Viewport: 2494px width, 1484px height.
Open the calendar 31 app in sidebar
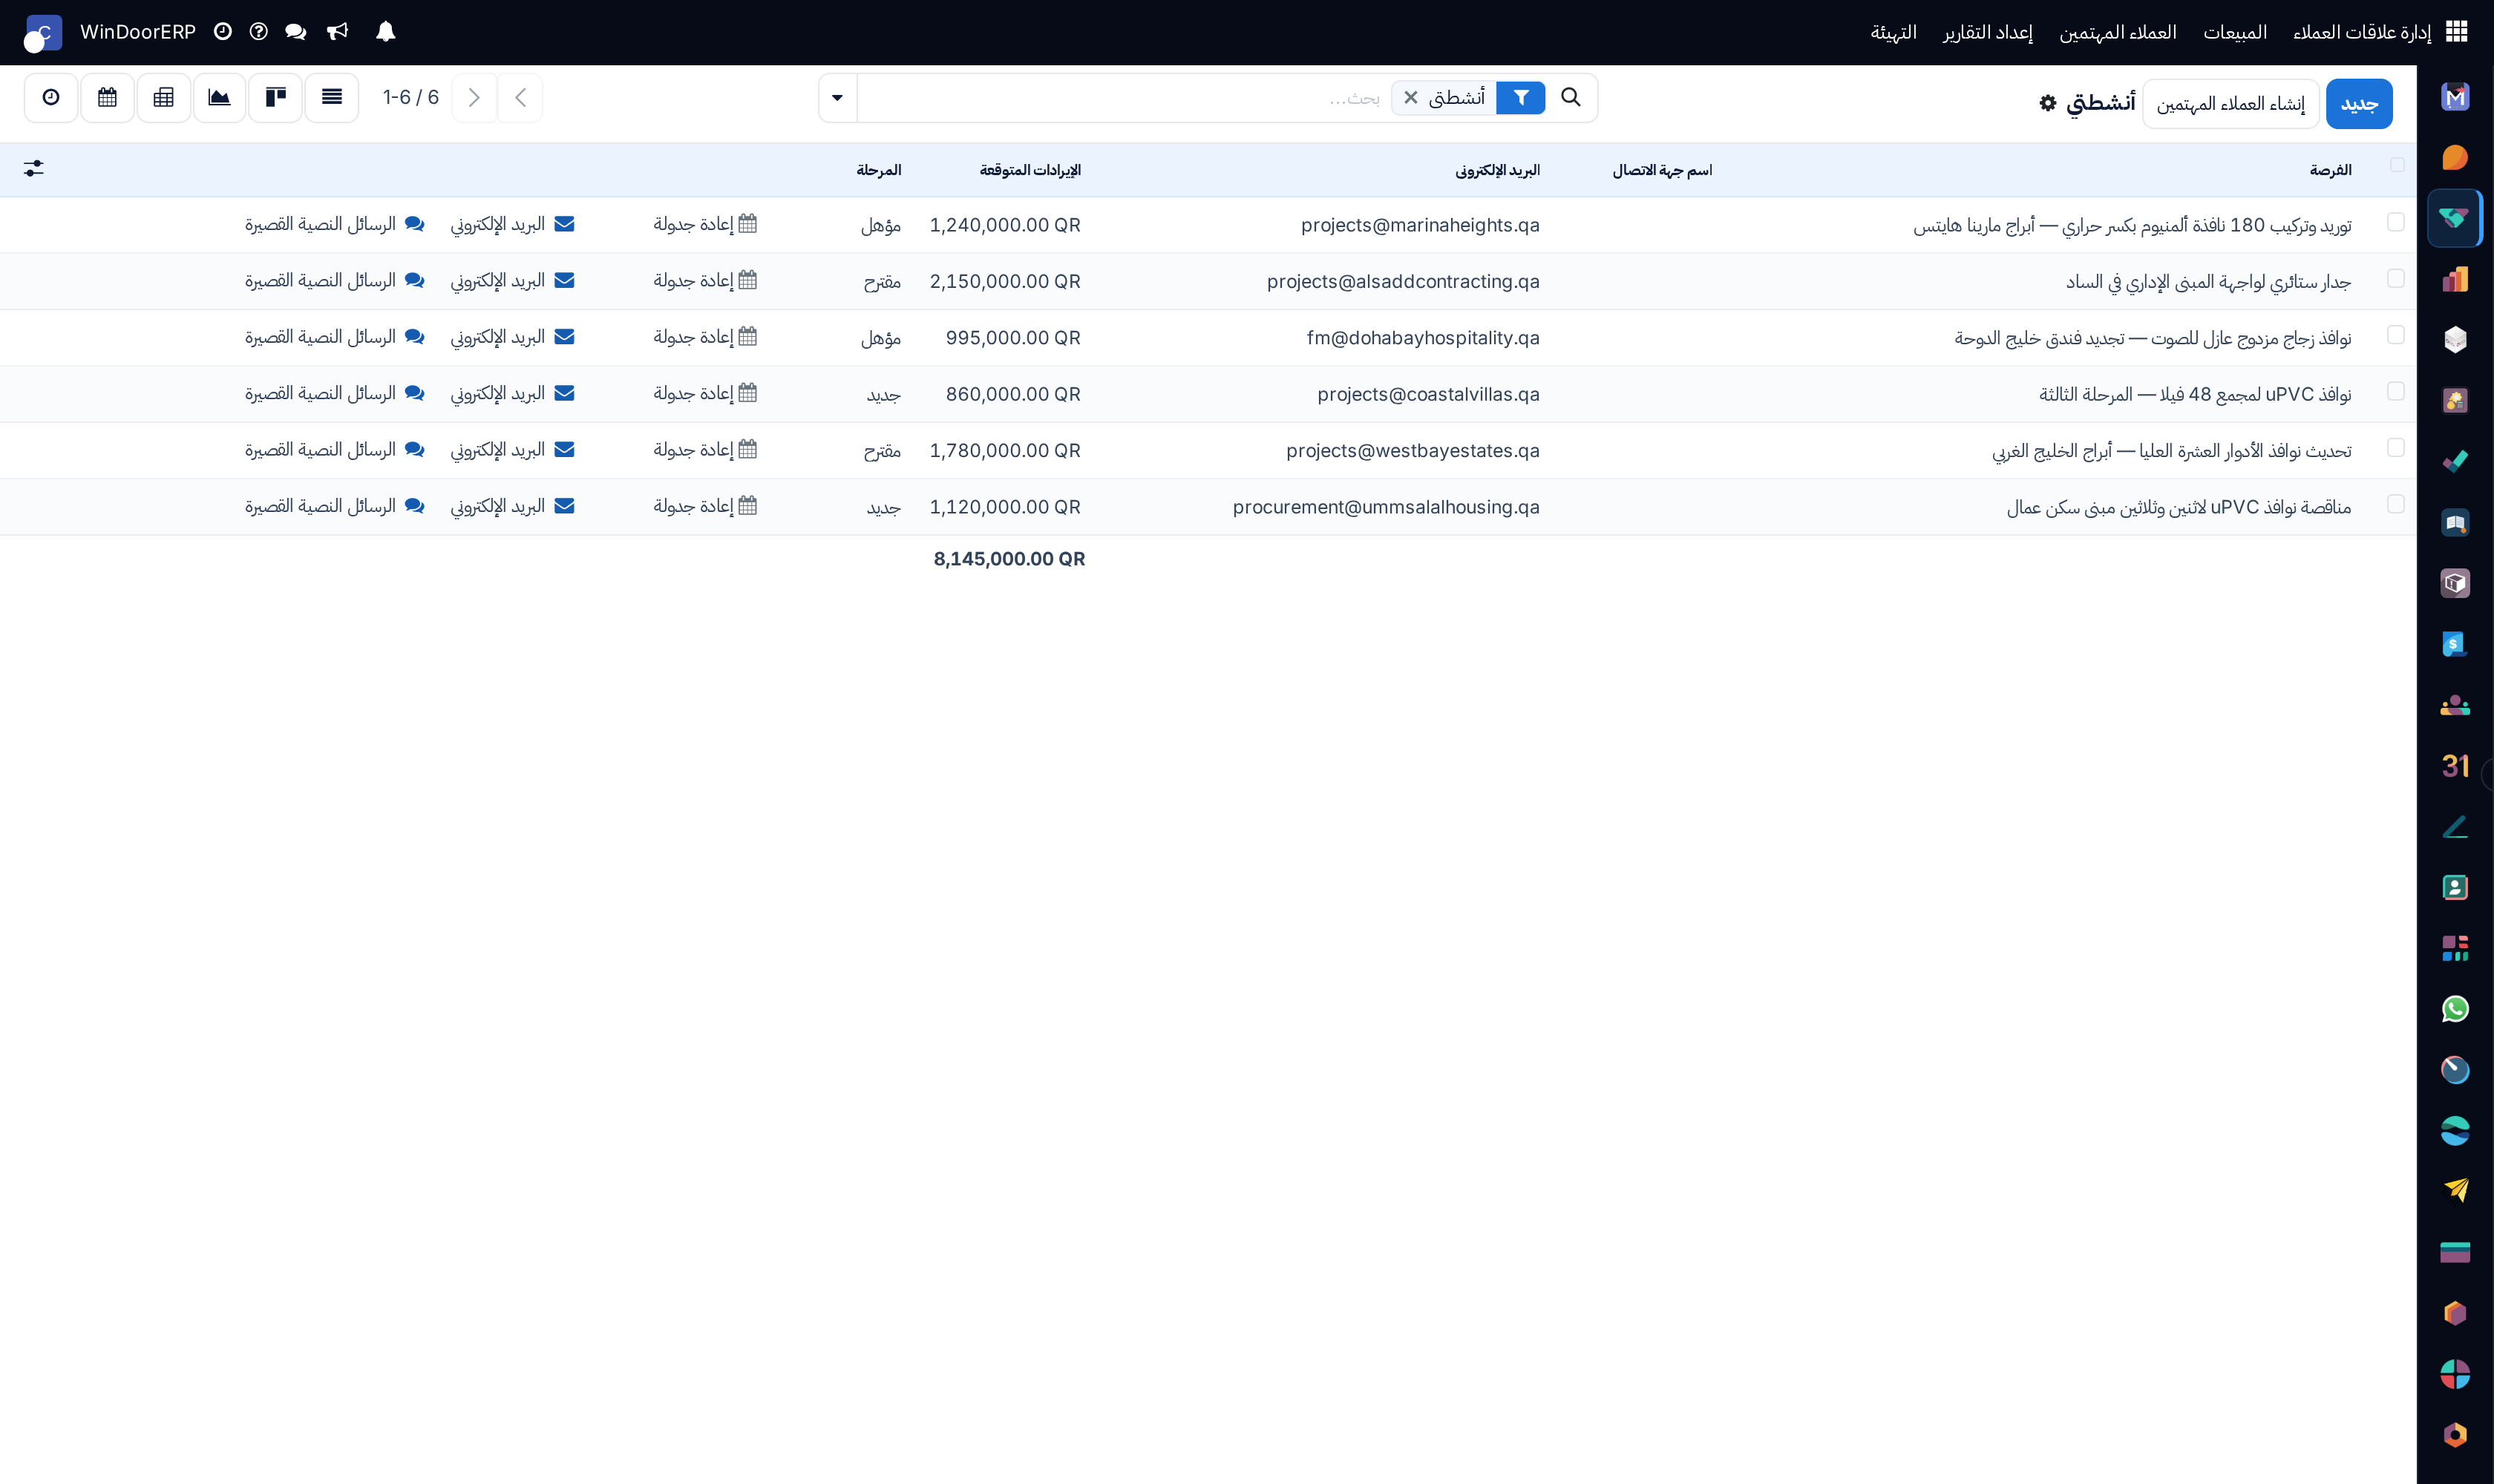coord(2455,766)
